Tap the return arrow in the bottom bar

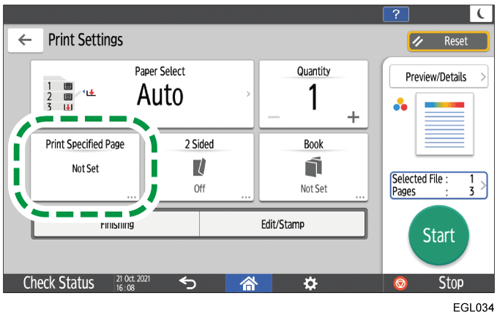[x=187, y=283]
